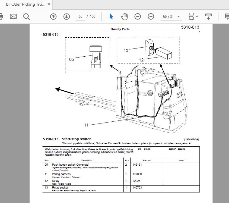Click the page number field showing 65

coord(80,17)
